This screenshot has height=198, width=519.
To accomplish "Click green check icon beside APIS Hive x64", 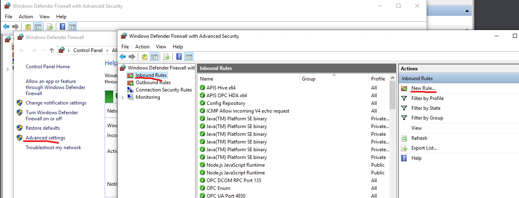I will (202, 88).
